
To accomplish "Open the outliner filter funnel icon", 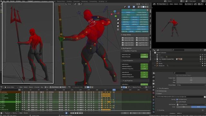I will (201, 50).
